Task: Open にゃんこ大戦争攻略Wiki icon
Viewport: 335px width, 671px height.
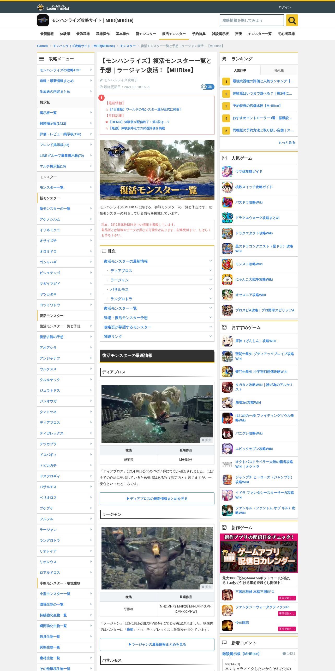Action: coord(227,280)
